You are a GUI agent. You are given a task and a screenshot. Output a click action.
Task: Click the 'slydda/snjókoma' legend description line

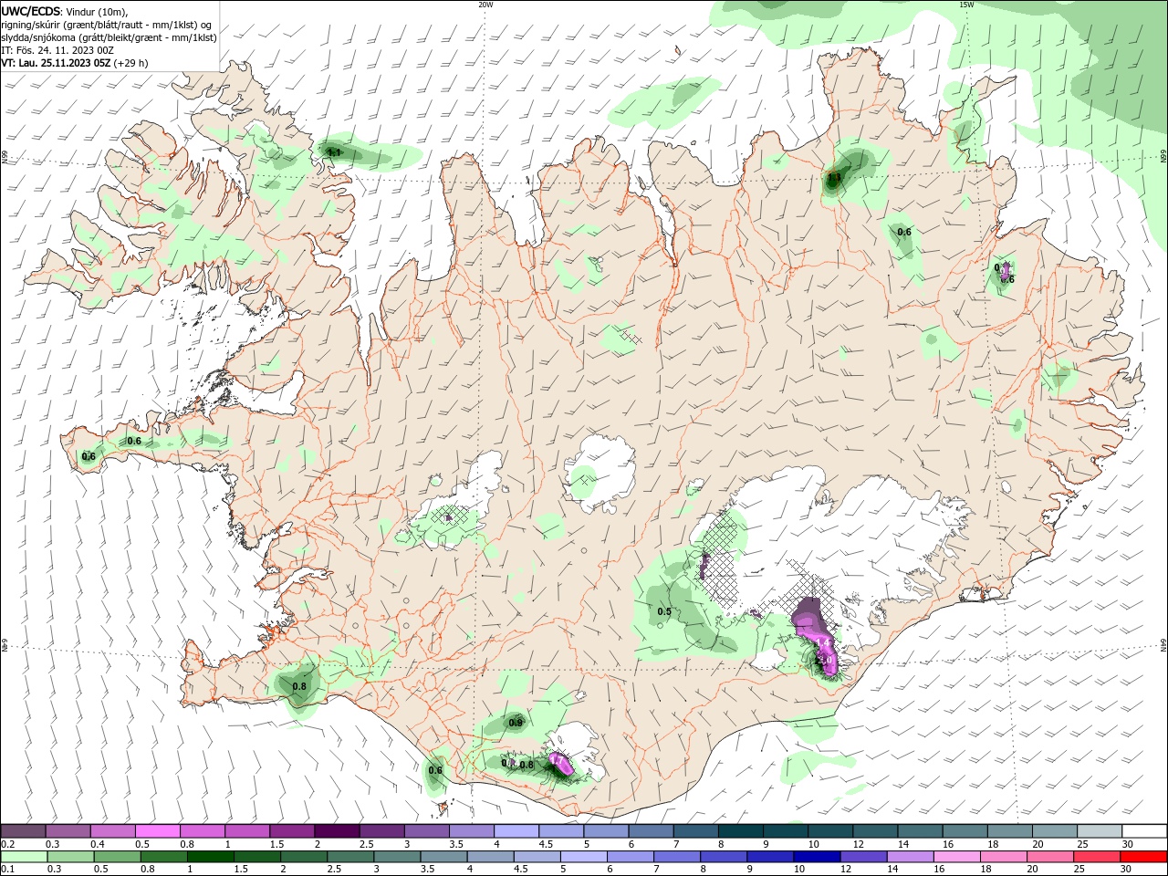(x=109, y=37)
